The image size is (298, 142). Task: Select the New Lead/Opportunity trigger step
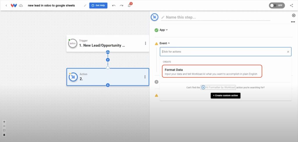[108, 43]
